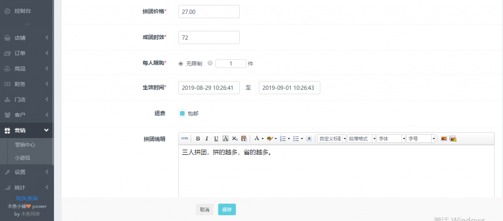Switch editor to HTML source mode
503x221 pixels.
click(x=185, y=138)
